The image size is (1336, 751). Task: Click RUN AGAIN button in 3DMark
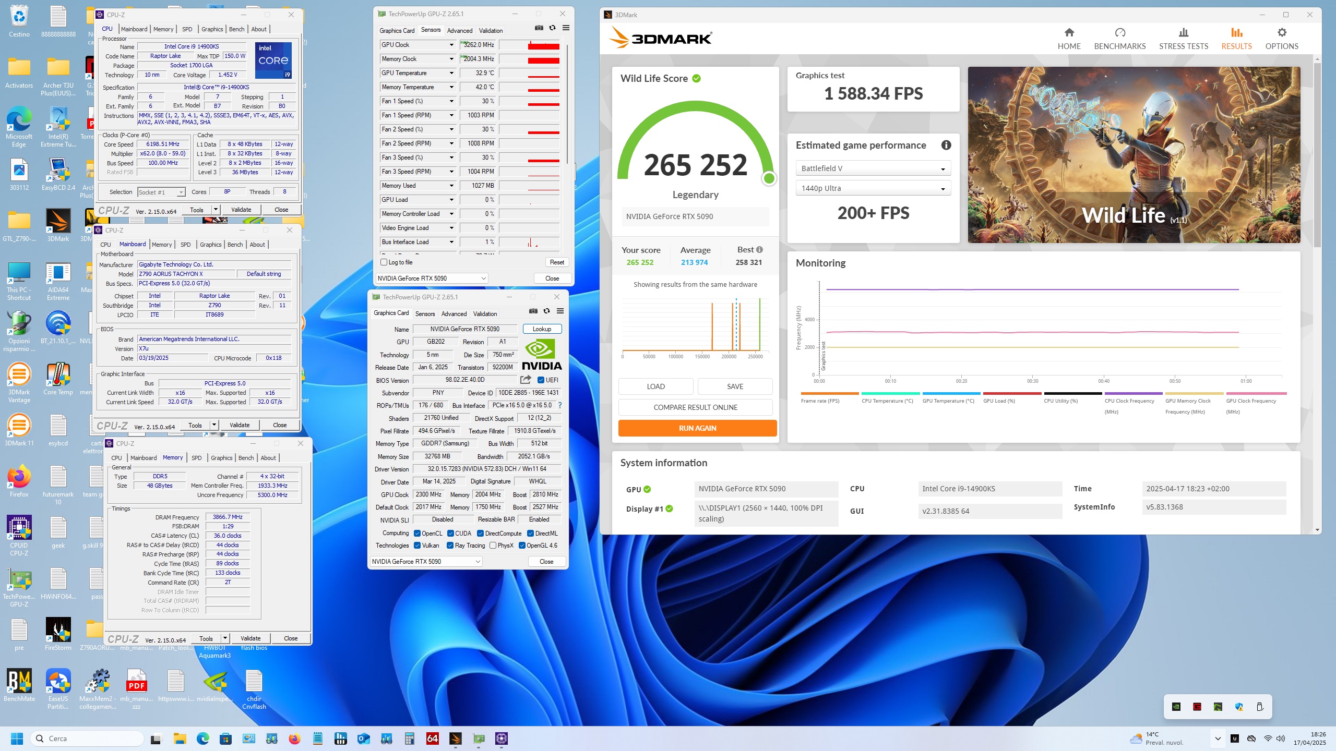(697, 428)
